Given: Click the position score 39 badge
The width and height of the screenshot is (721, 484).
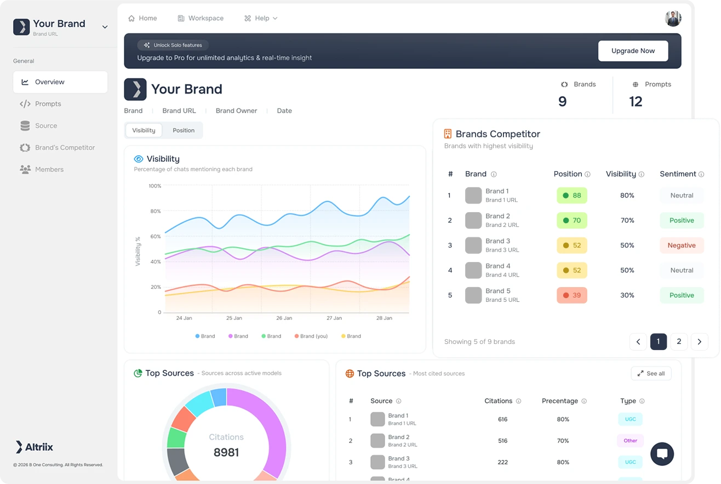Looking at the screenshot, I should (x=572, y=295).
